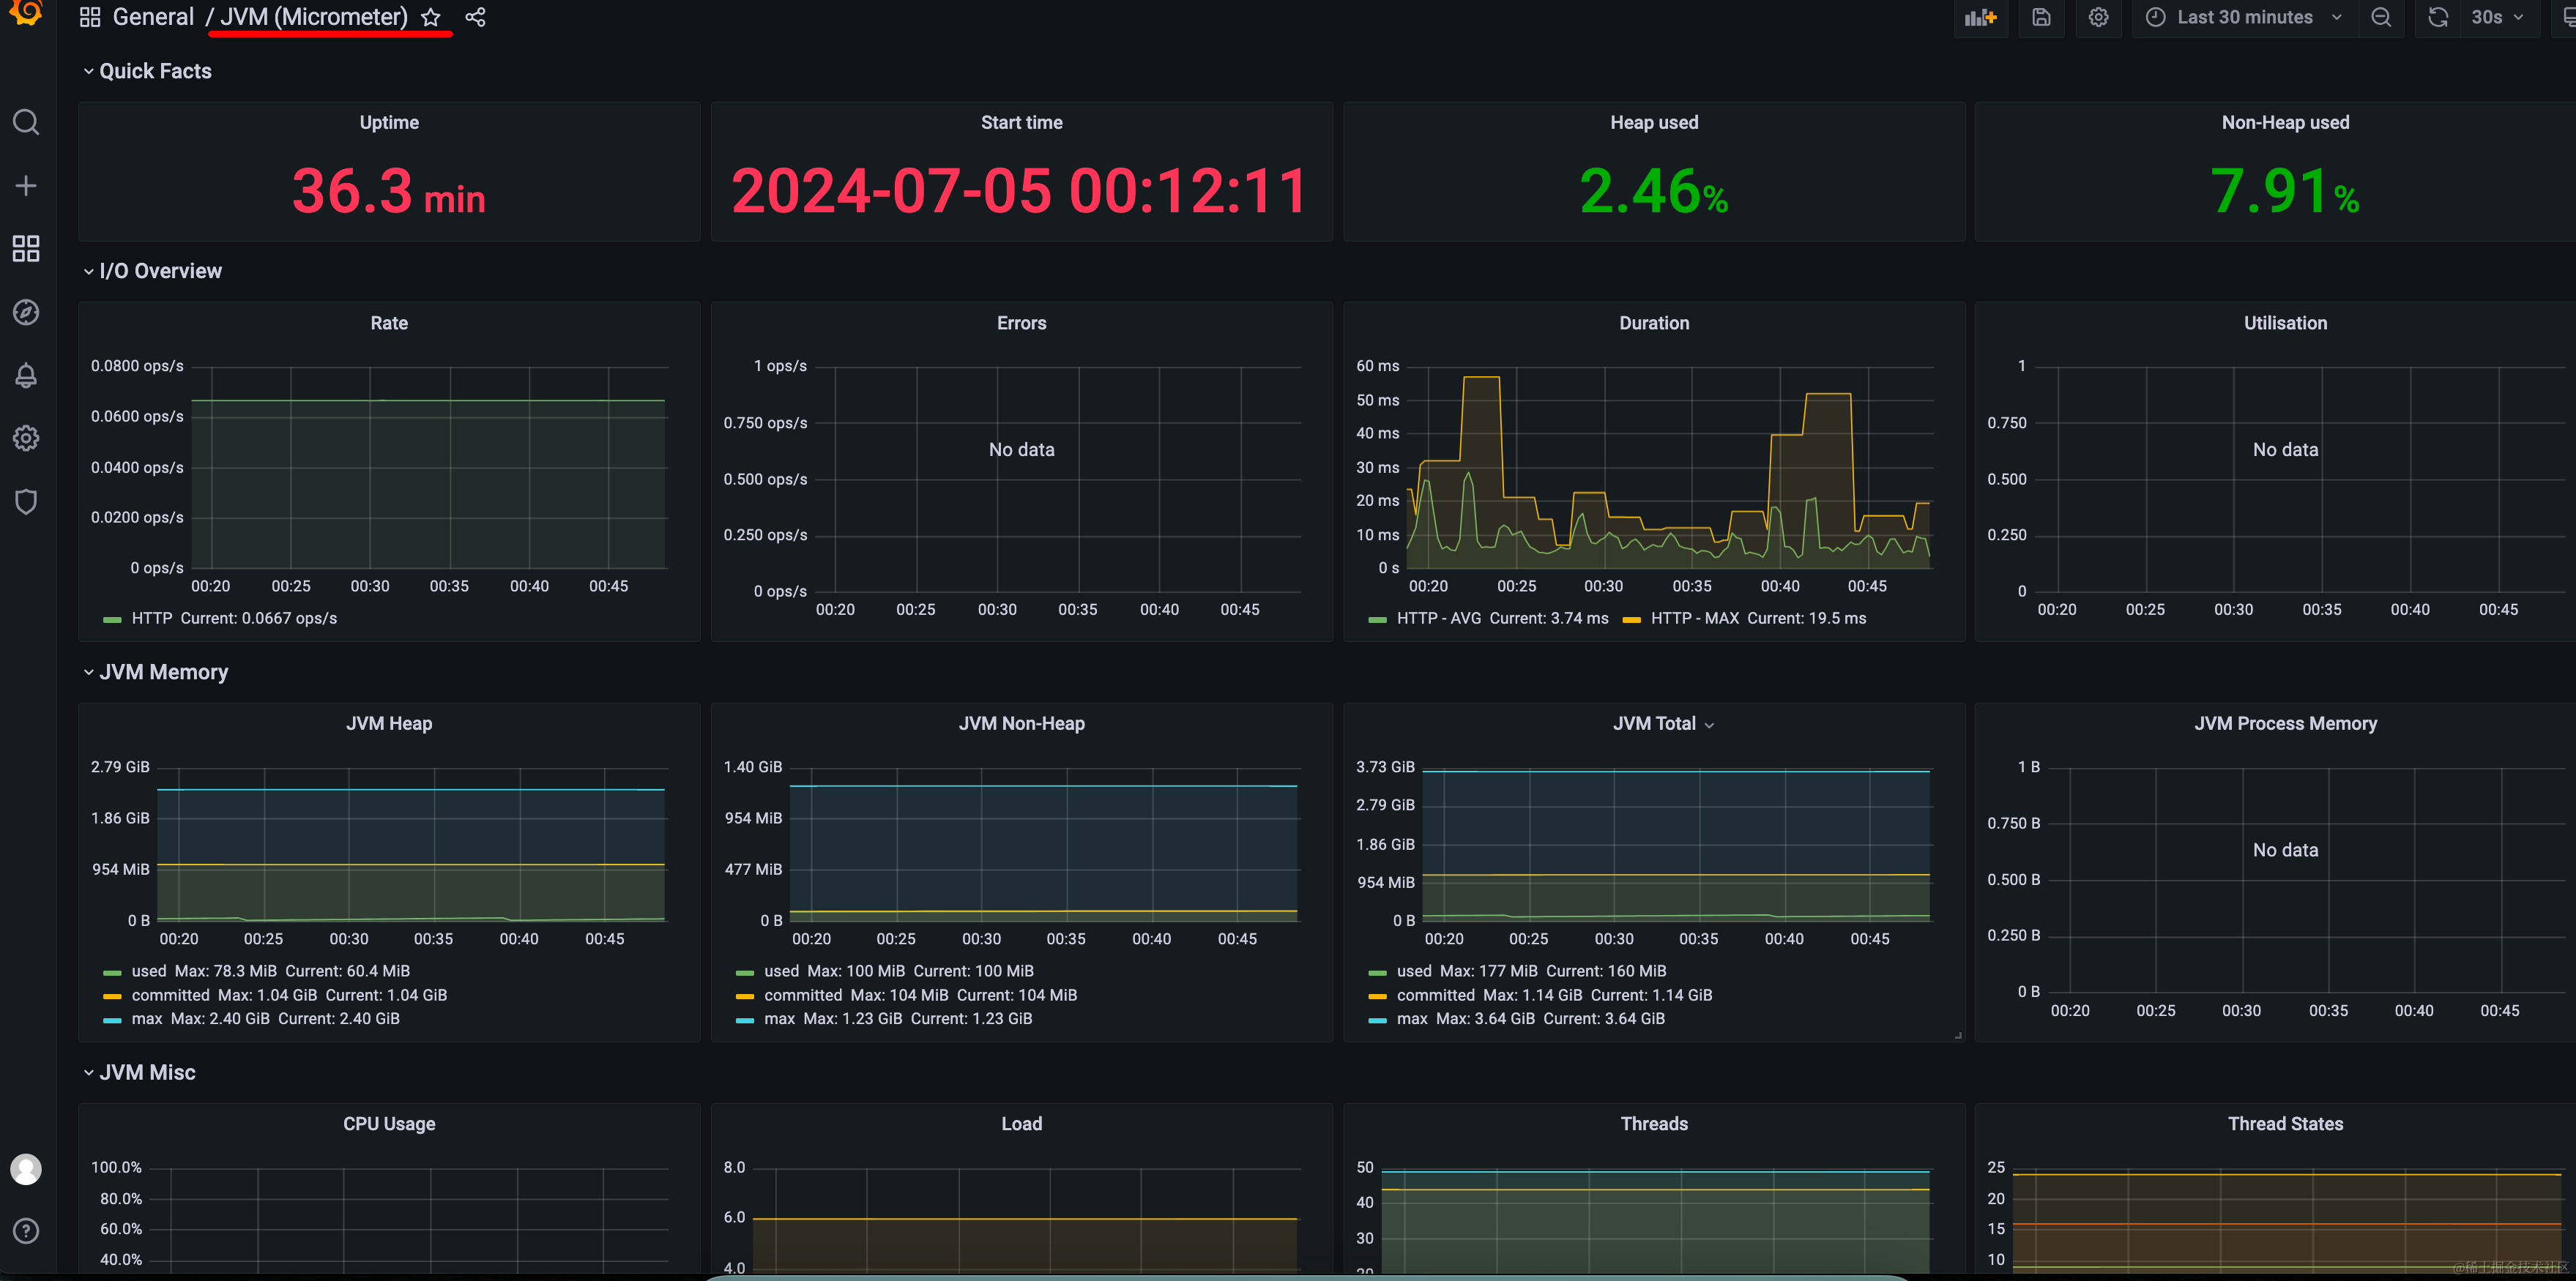Open the Thread States panel title menu
The width and height of the screenshot is (2576, 1281).
[2285, 1124]
